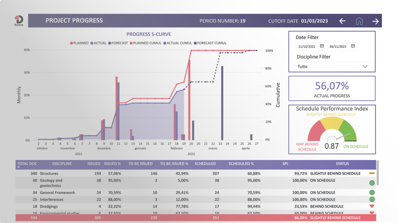This screenshot has width=397, height=223.
Task: Click the green status circle for Interferences
Action: (x=372, y=199)
